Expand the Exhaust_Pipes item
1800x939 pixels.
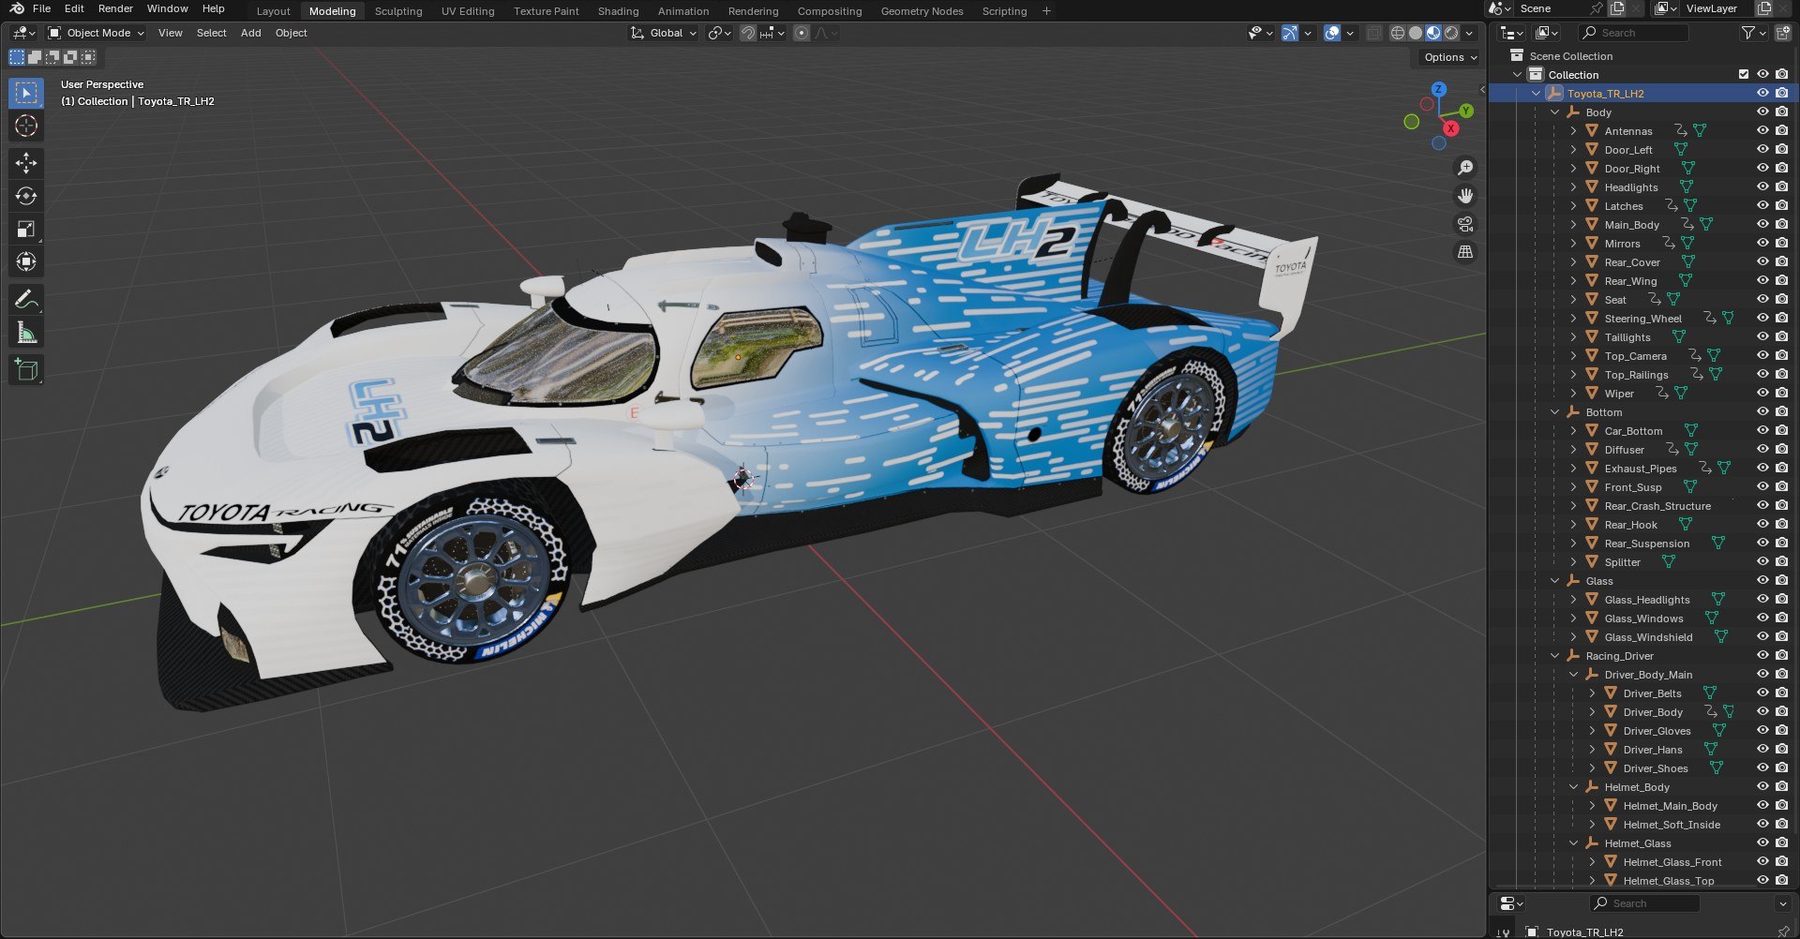point(1573,469)
